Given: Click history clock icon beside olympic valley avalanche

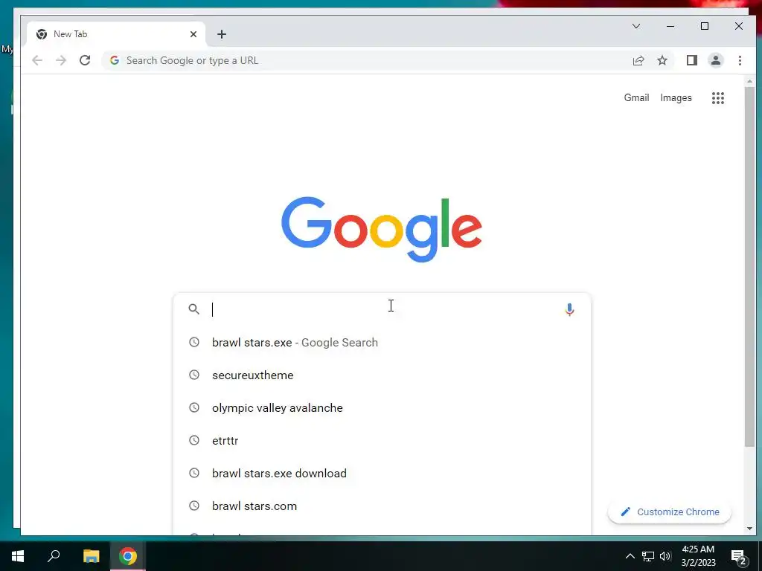Looking at the screenshot, I should [x=194, y=408].
